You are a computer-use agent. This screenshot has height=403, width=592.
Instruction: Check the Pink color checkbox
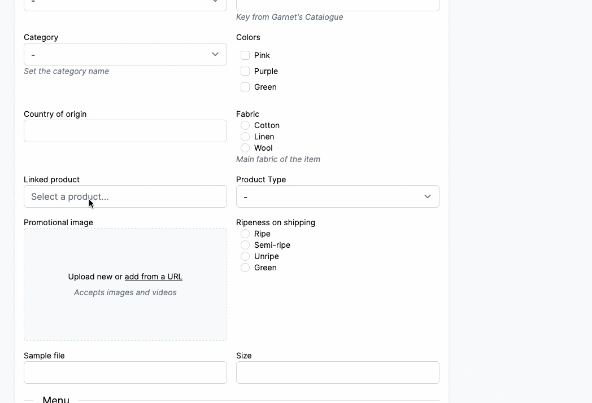[x=245, y=55]
